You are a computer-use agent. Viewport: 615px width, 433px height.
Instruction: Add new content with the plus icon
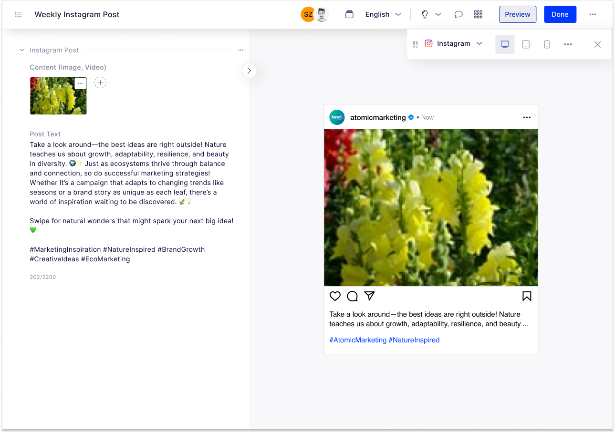click(100, 83)
